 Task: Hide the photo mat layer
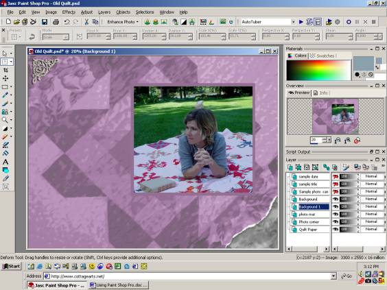point(335,215)
